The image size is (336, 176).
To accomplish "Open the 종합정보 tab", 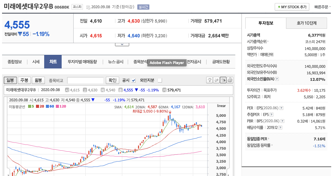I will coord(15,62).
